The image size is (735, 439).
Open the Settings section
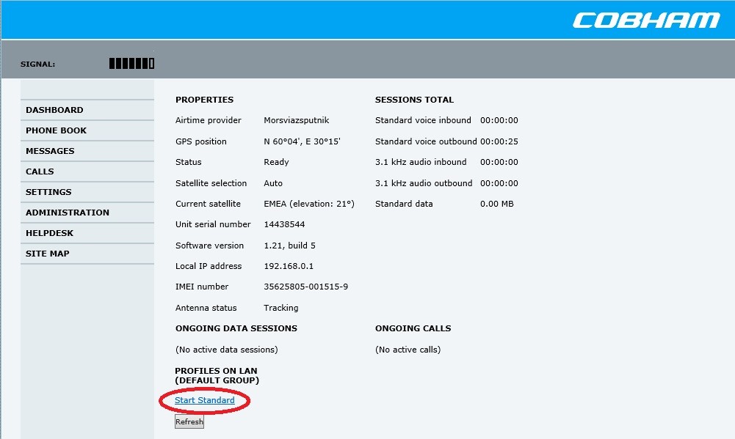(48, 192)
